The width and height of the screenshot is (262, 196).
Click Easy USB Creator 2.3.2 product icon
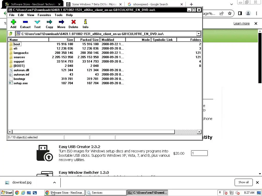click(45, 153)
